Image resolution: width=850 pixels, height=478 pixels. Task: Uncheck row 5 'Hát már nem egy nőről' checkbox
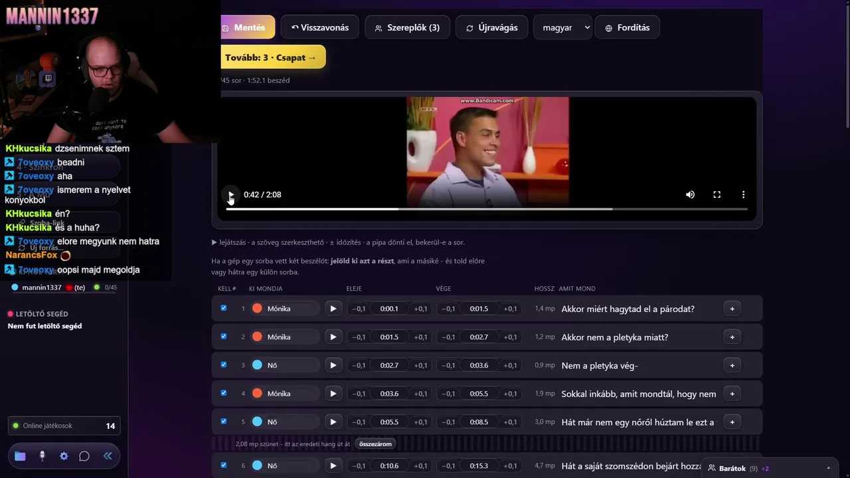tap(224, 421)
